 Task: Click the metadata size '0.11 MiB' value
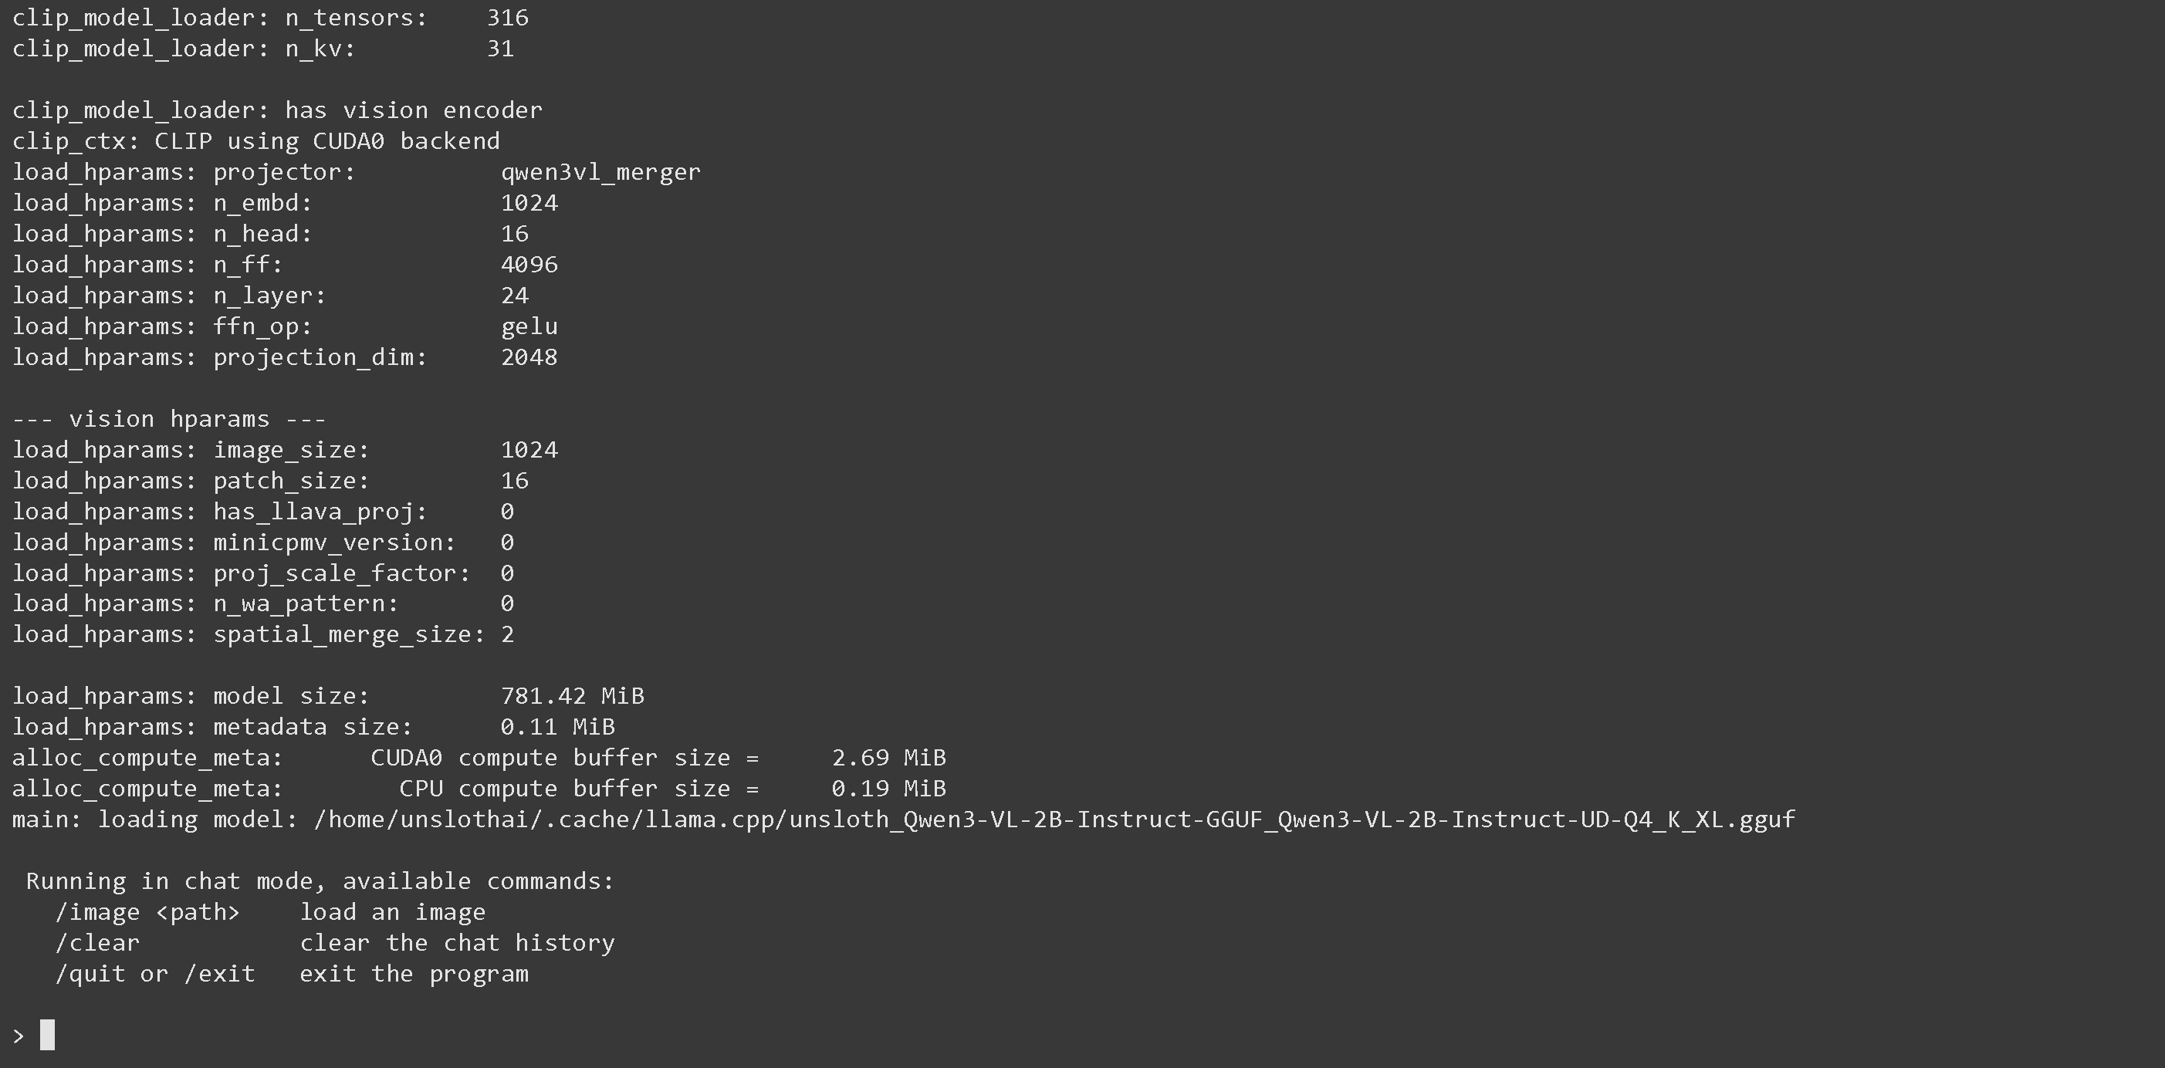click(x=557, y=727)
